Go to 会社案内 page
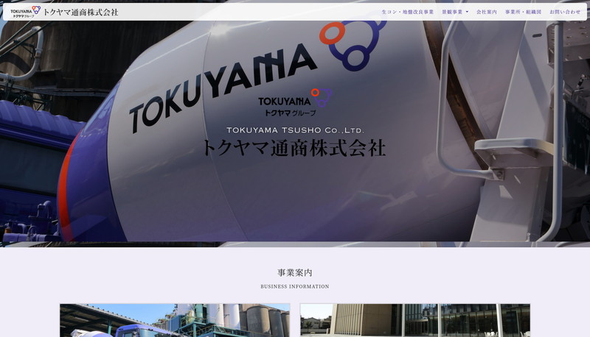590x337 pixels. (487, 12)
